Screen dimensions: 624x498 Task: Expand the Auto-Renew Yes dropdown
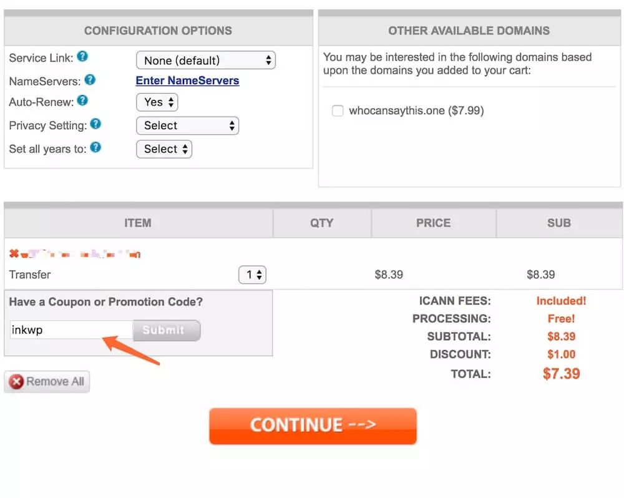pyautogui.click(x=157, y=102)
